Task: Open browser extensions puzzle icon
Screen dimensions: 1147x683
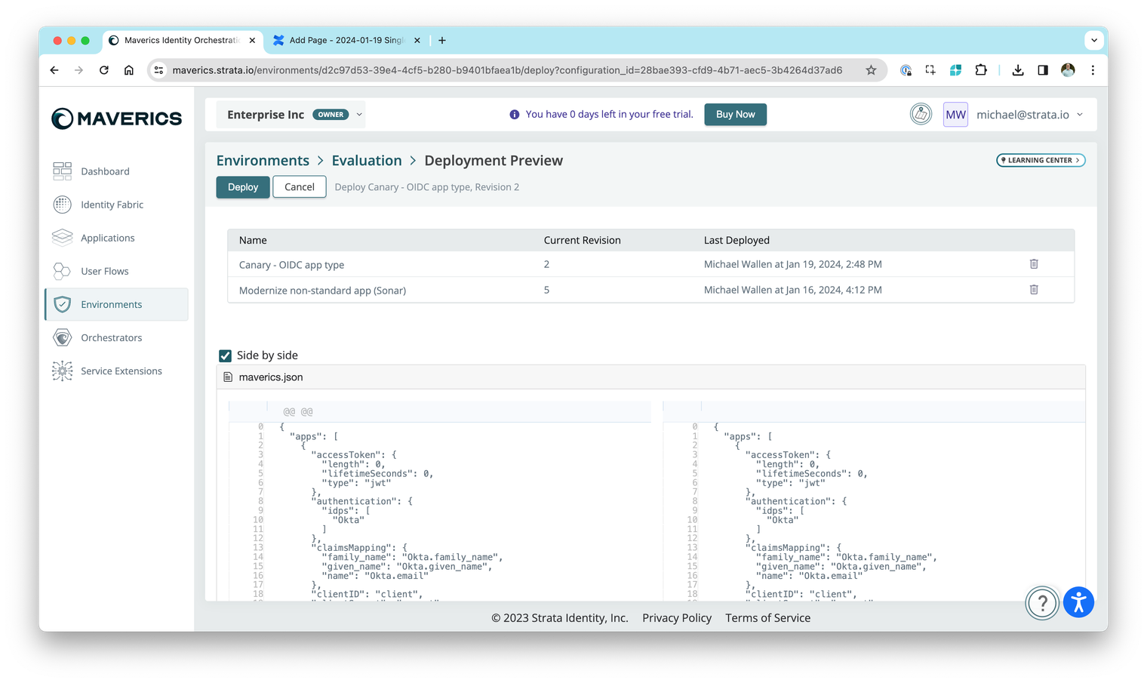Action: [980, 70]
